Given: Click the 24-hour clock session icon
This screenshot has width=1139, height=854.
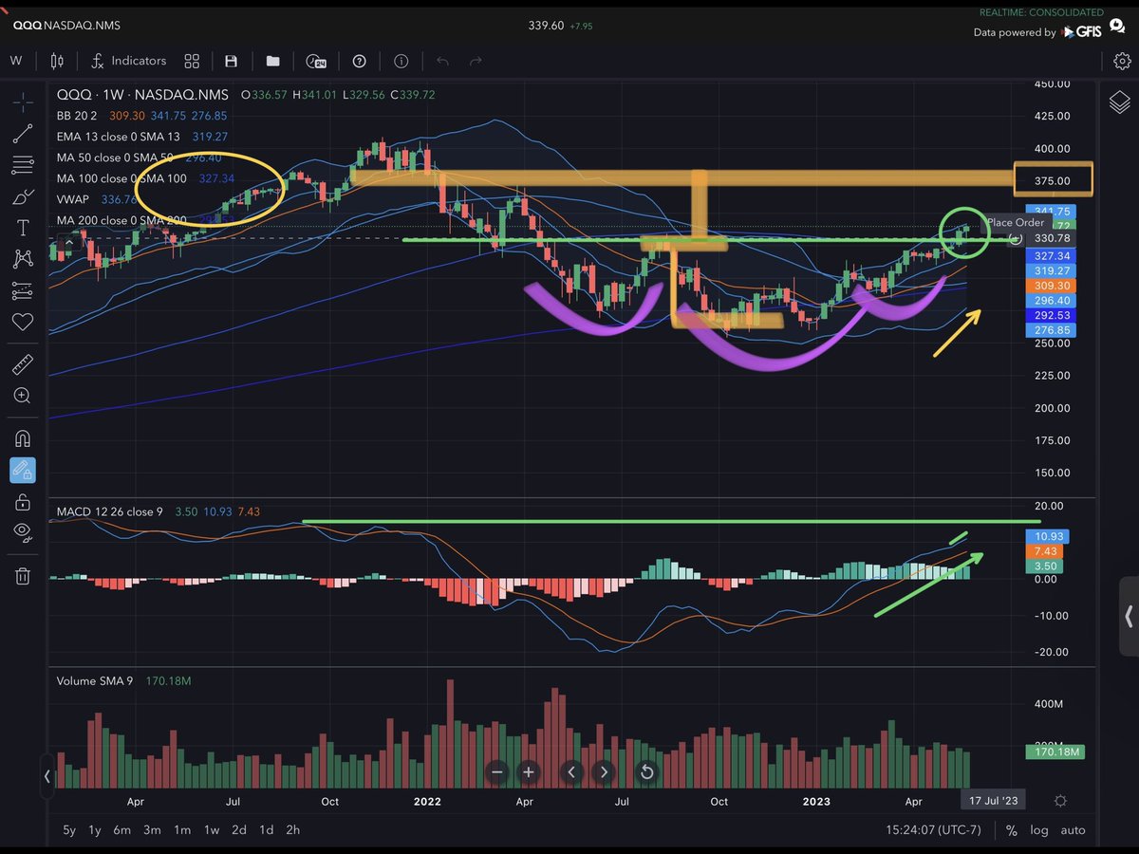Looking at the screenshot, I should click(316, 61).
